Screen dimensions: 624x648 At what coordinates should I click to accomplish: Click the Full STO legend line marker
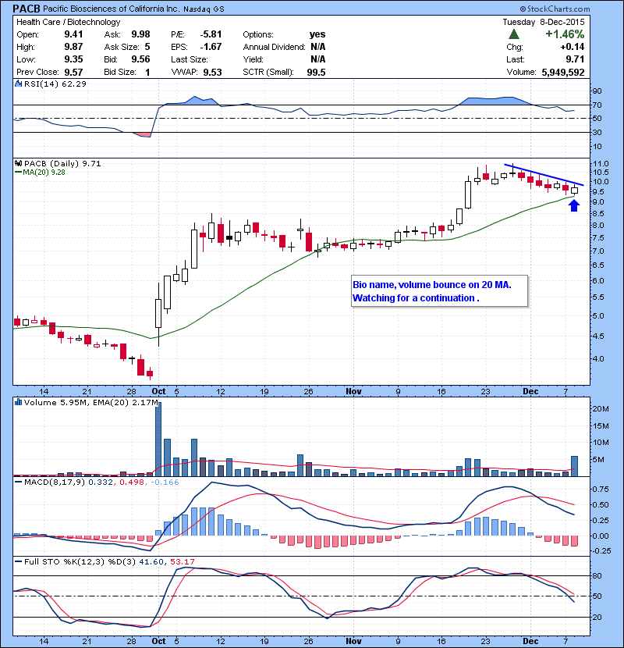point(18,561)
